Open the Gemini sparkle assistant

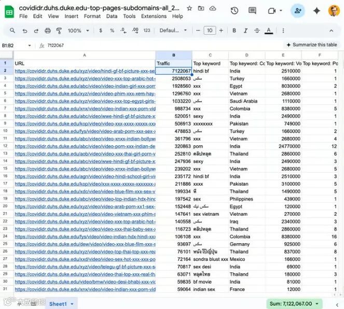(x=317, y=10)
